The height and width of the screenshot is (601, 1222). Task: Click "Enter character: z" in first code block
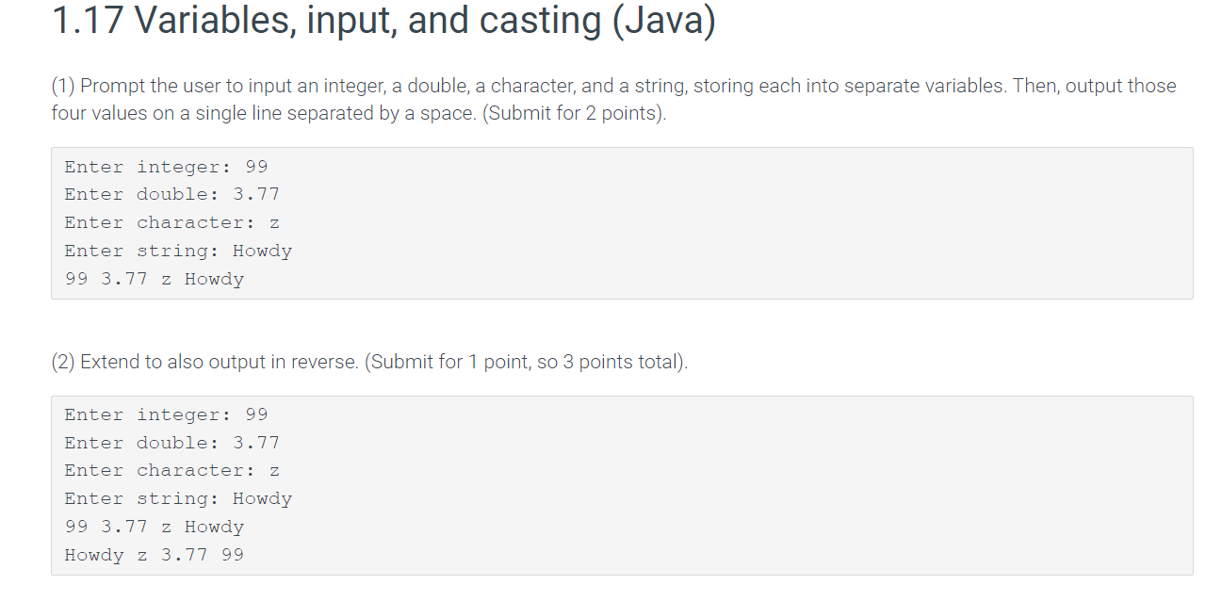click(x=171, y=223)
